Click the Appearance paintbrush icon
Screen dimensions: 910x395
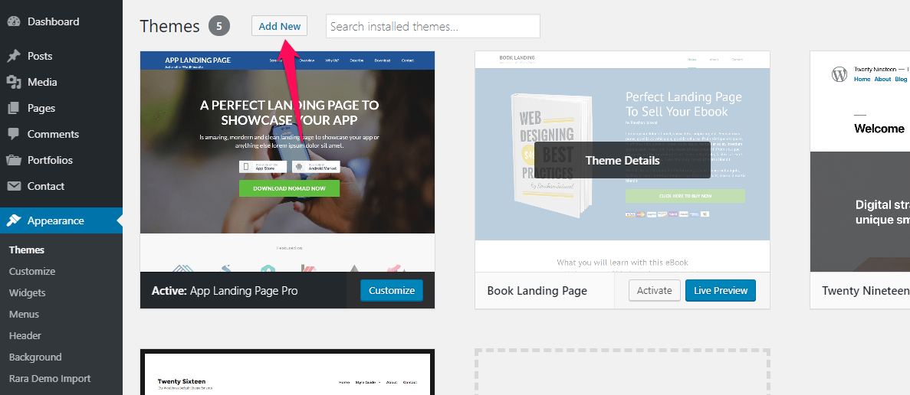pyautogui.click(x=14, y=220)
